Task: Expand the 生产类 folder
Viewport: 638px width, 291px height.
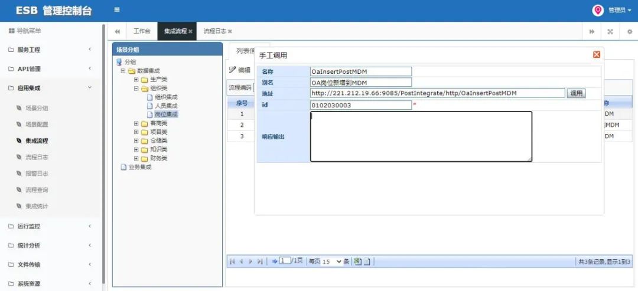Action: click(x=136, y=80)
